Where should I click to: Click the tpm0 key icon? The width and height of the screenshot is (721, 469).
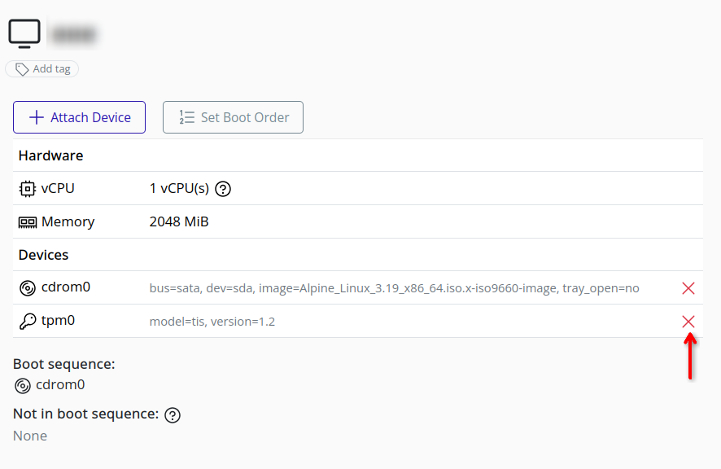(28, 322)
